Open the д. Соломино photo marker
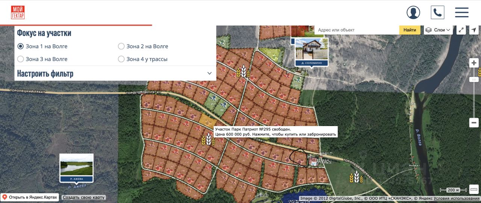This screenshot has height=203, width=481. (x=311, y=52)
